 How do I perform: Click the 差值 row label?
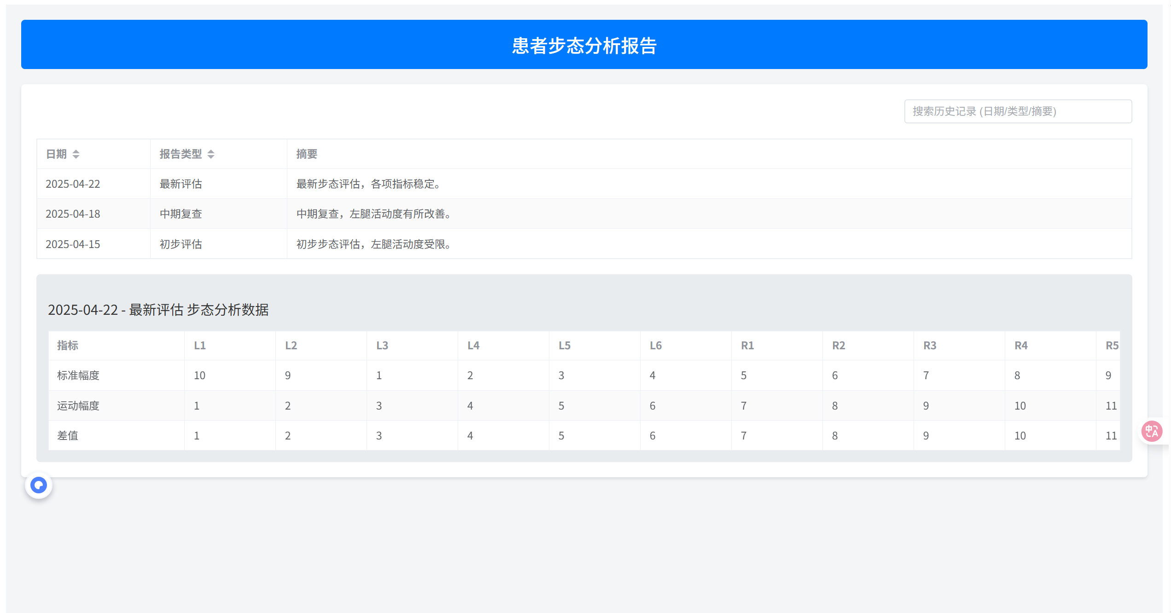pos(68,436)
